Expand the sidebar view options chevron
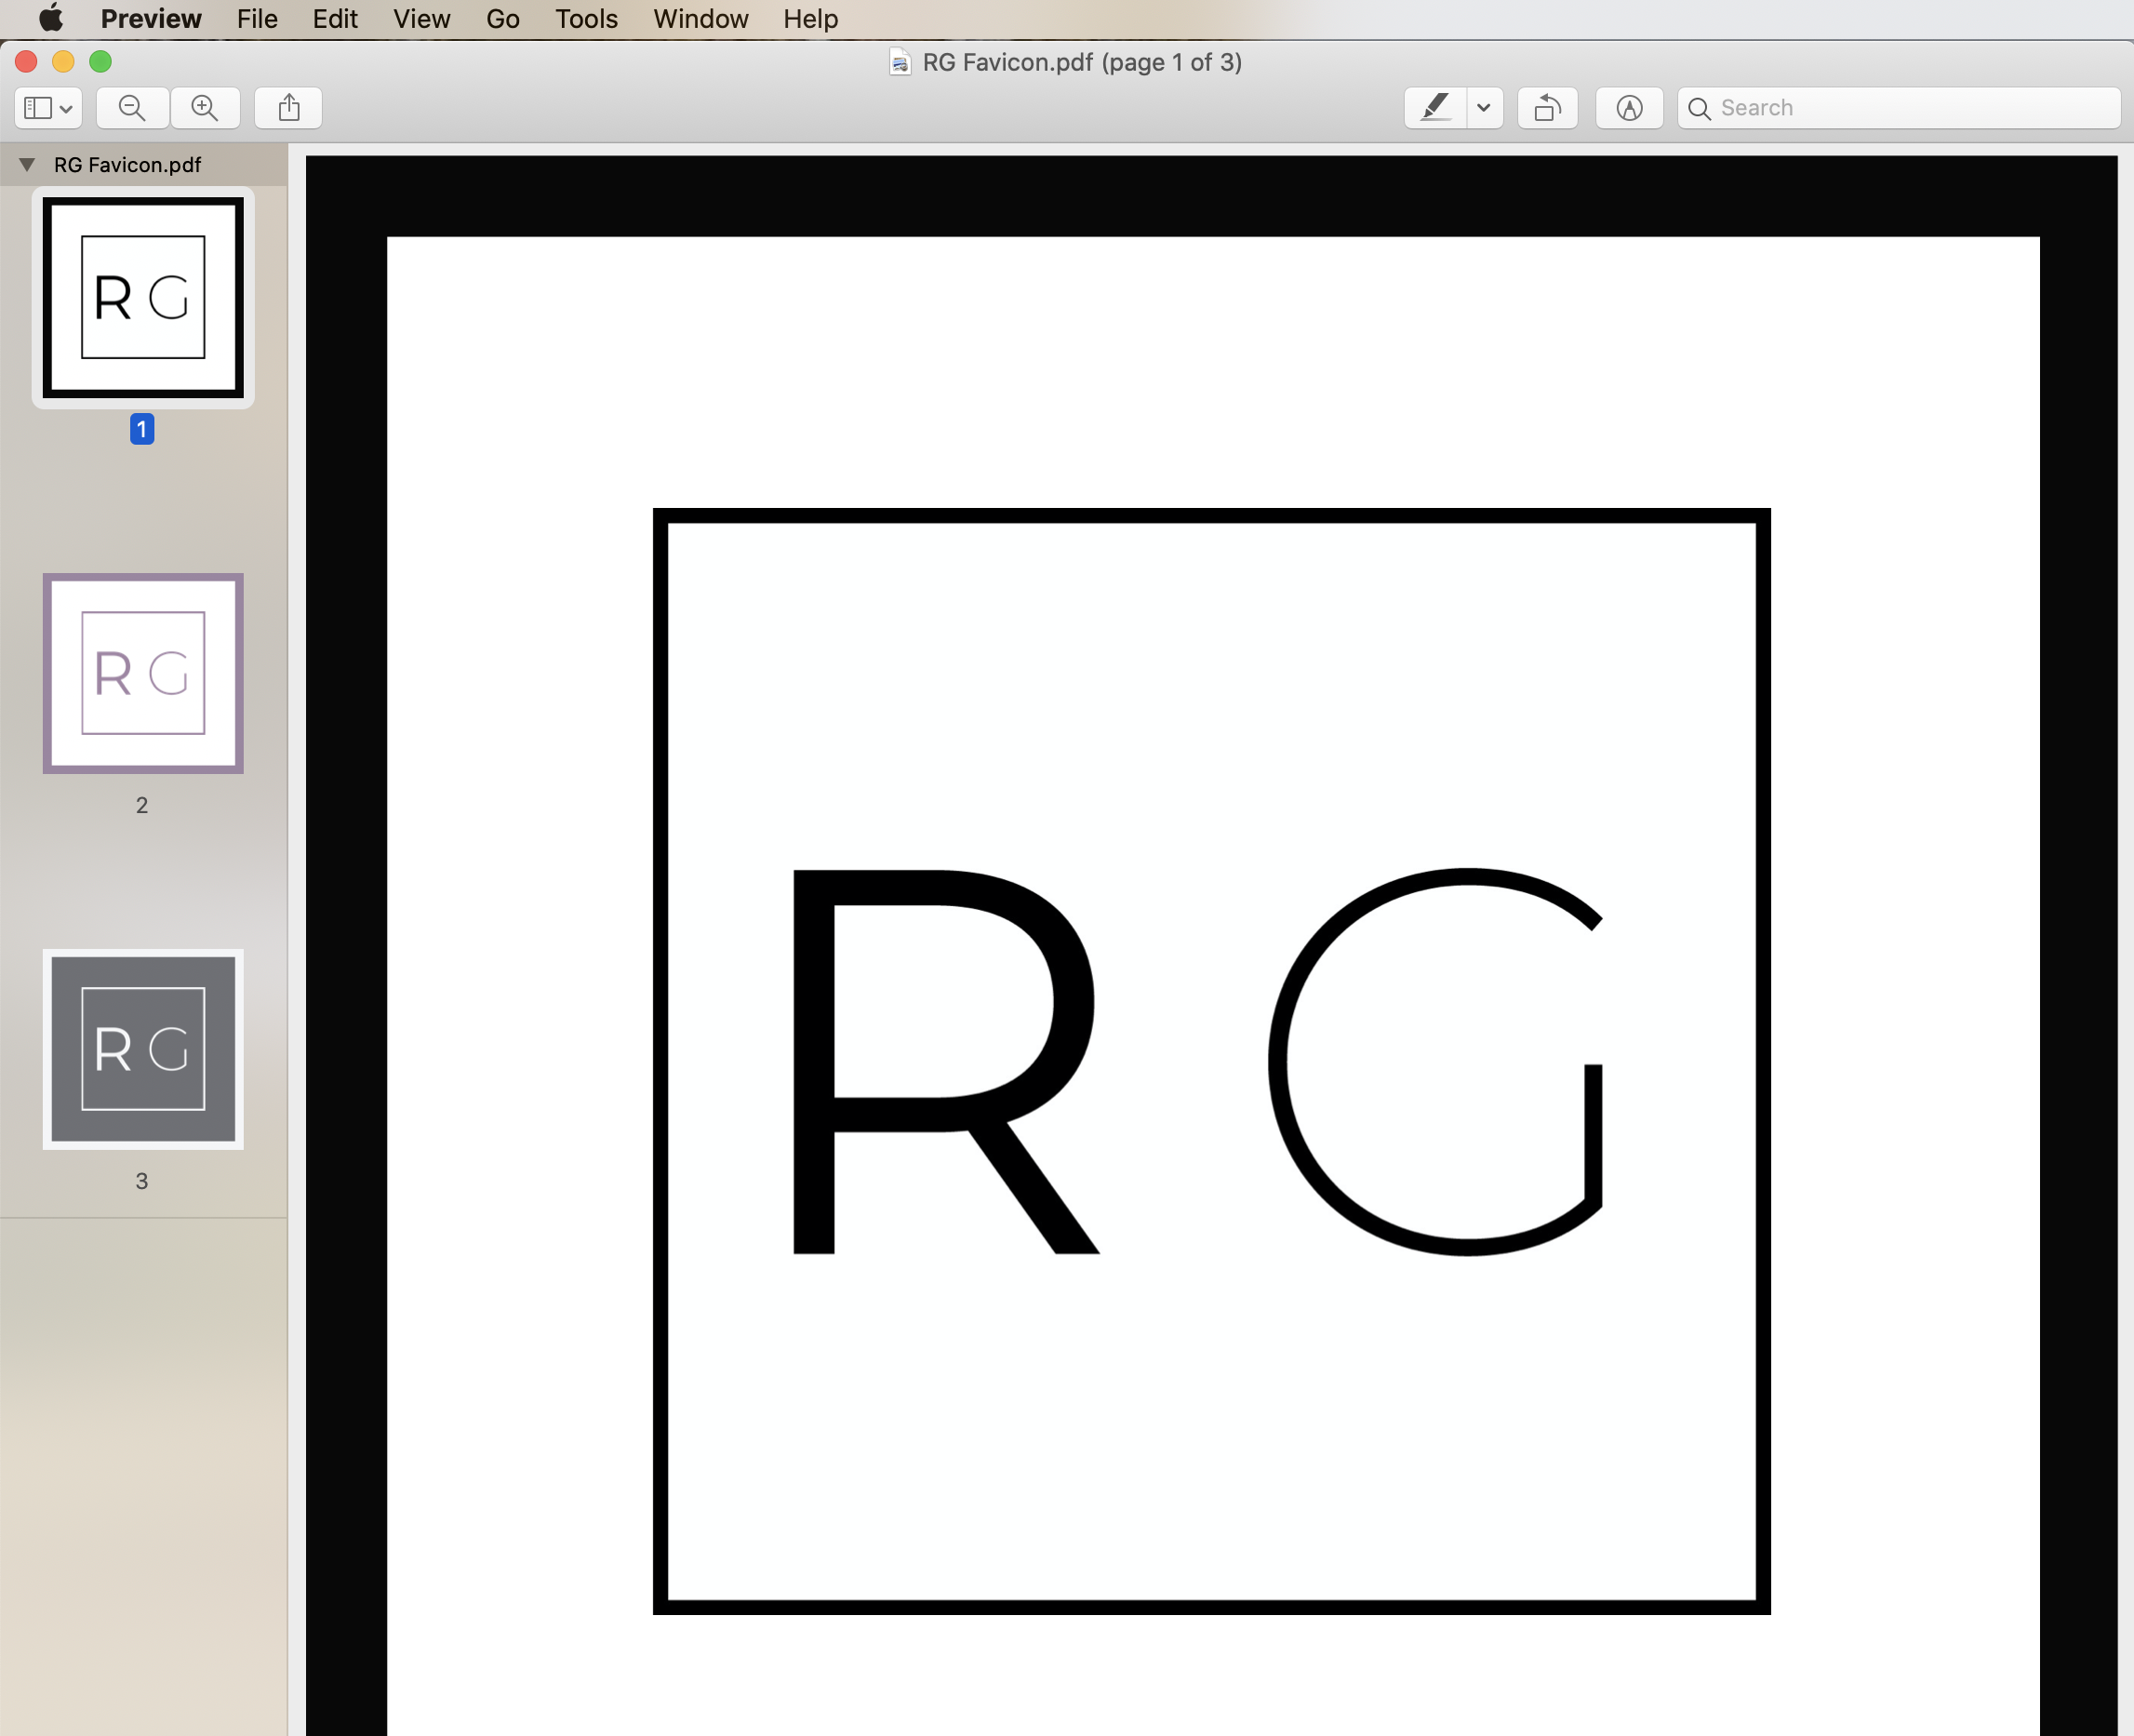The image size is (2134, 1736). pyautogui.click(x=66, y=109)
